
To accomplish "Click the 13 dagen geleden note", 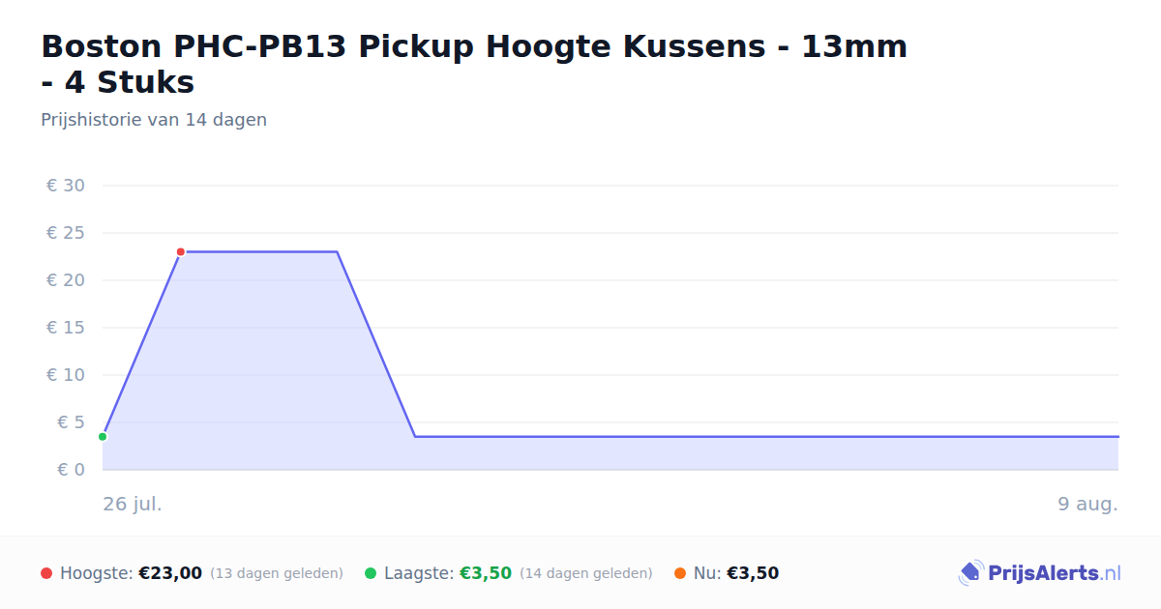I will (277, 573).
